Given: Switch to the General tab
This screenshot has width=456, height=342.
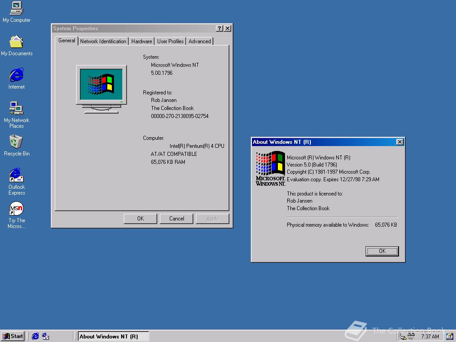Looking at the screenshot, I should click(67, 41).
